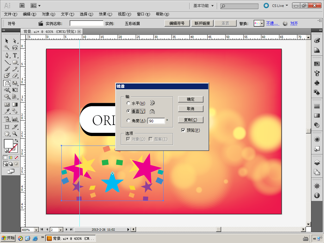Open the Symbols panel club icon
This screenshot has height=243, width=324.
317,83
